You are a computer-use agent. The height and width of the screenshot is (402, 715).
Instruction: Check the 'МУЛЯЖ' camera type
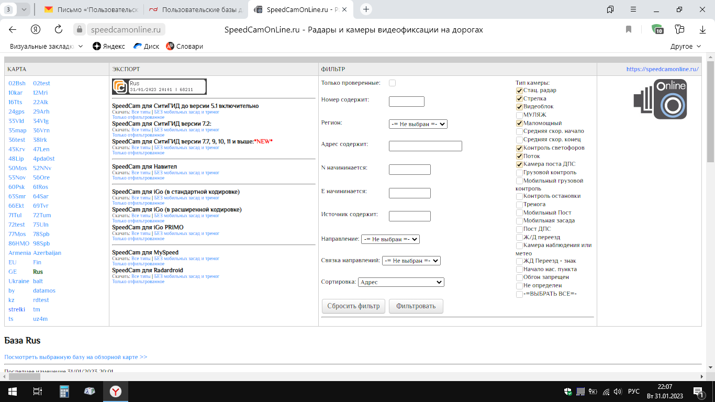click(519, 115)
